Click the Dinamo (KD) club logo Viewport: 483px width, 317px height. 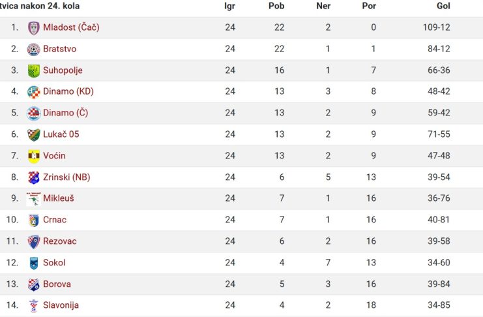click(x=34, y=92)
